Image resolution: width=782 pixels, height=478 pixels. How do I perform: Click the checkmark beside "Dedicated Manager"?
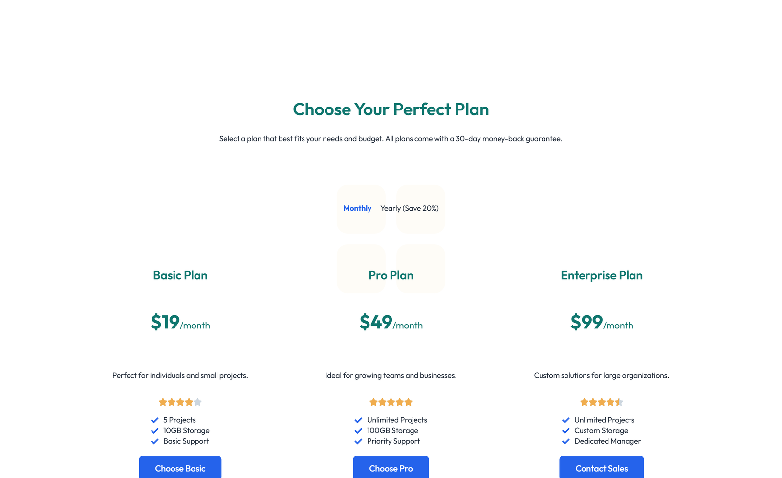pyautogui.click(x=565, y=441)
